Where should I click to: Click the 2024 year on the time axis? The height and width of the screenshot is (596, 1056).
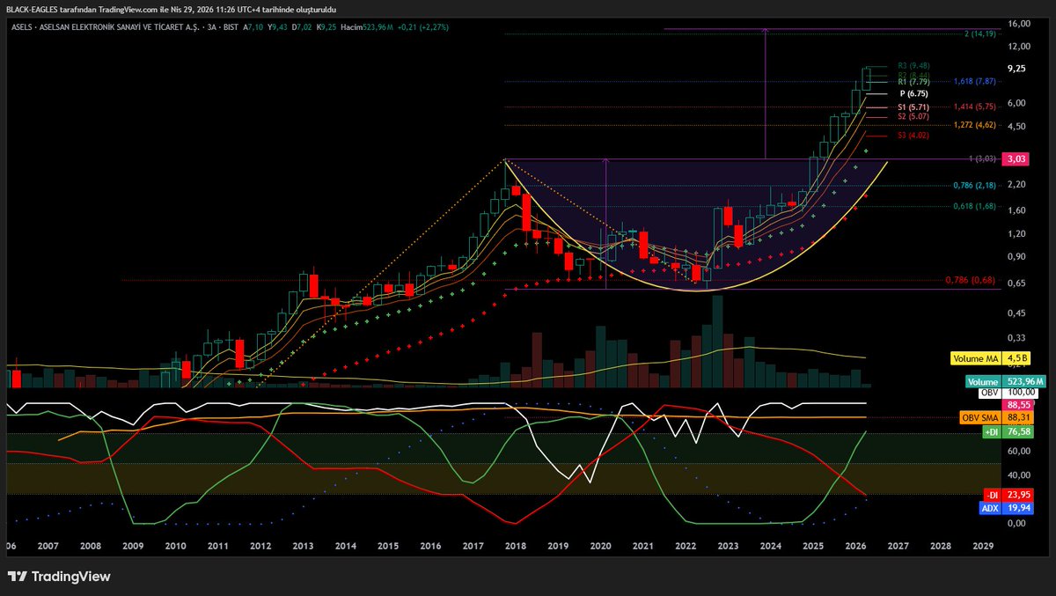770,547
